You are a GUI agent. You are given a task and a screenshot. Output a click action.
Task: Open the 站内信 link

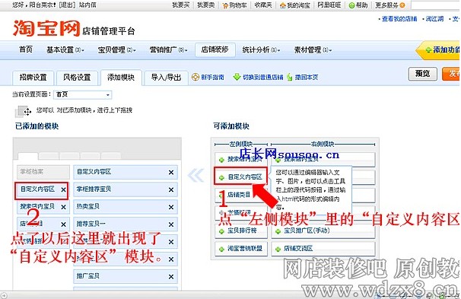pyautogui.click(x=87, y=5)
